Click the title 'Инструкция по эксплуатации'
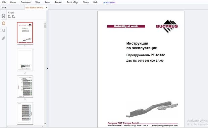This screenshot has width=208, height=128. [142, 46]
